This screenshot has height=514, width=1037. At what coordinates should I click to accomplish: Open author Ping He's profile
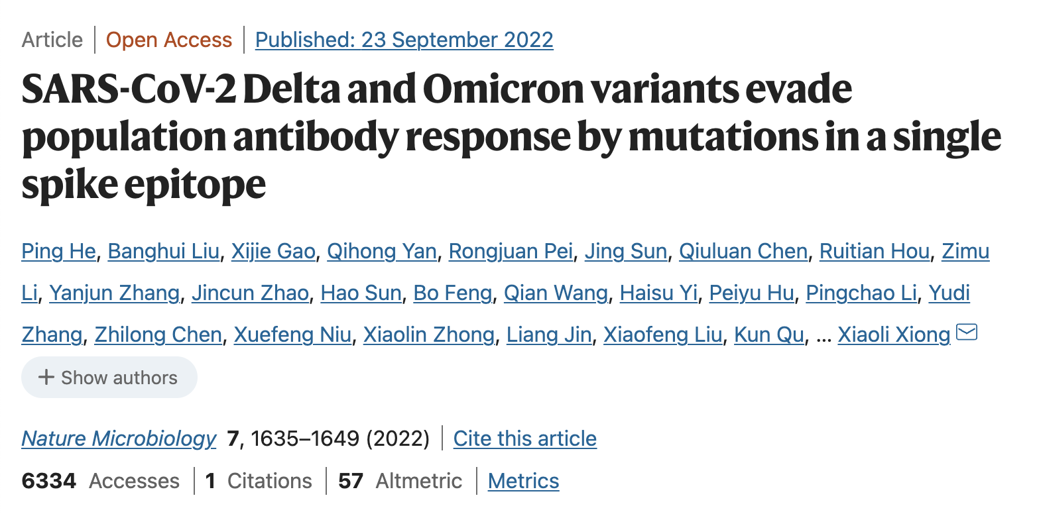click(59, 252)
